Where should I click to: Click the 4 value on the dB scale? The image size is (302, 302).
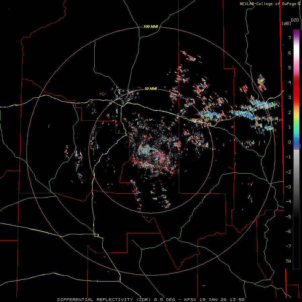coord(290,82)
